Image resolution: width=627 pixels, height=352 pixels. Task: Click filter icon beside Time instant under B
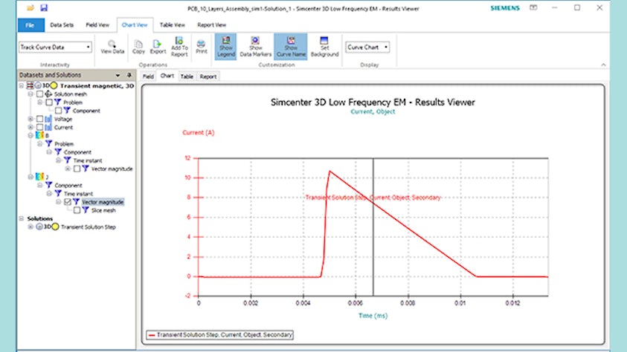(x=67, y=160)
